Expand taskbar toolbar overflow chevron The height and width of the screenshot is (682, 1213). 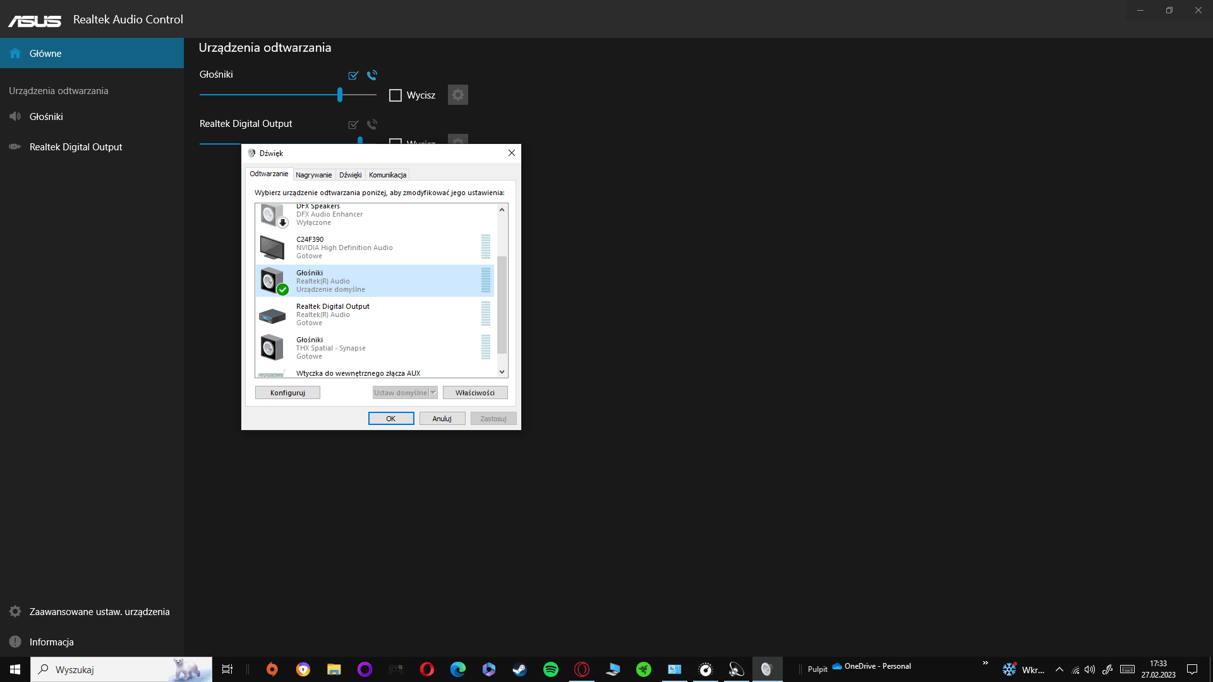click(x=985, y=662)
